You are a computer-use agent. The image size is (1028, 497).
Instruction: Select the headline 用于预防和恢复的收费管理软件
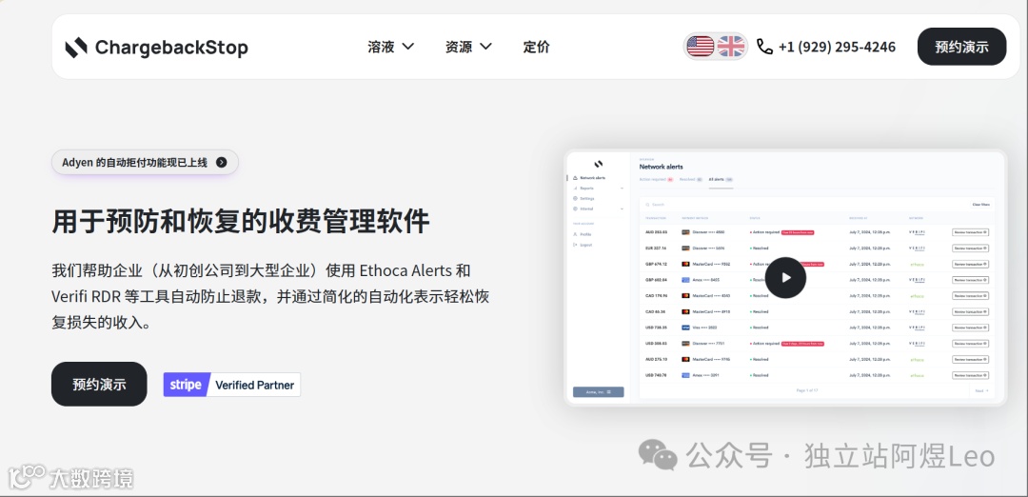241,222
